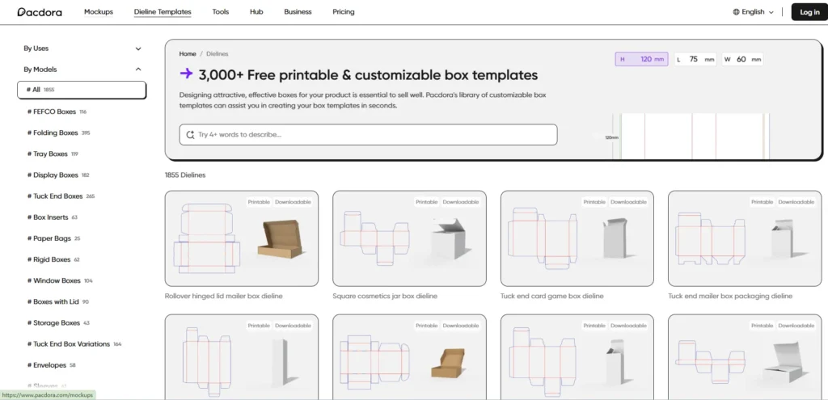The height and width of the screenshot is (400, 828).
Task: Click the 'Tuck end mailer box packaging dieline' title
Action: point(730,296)
